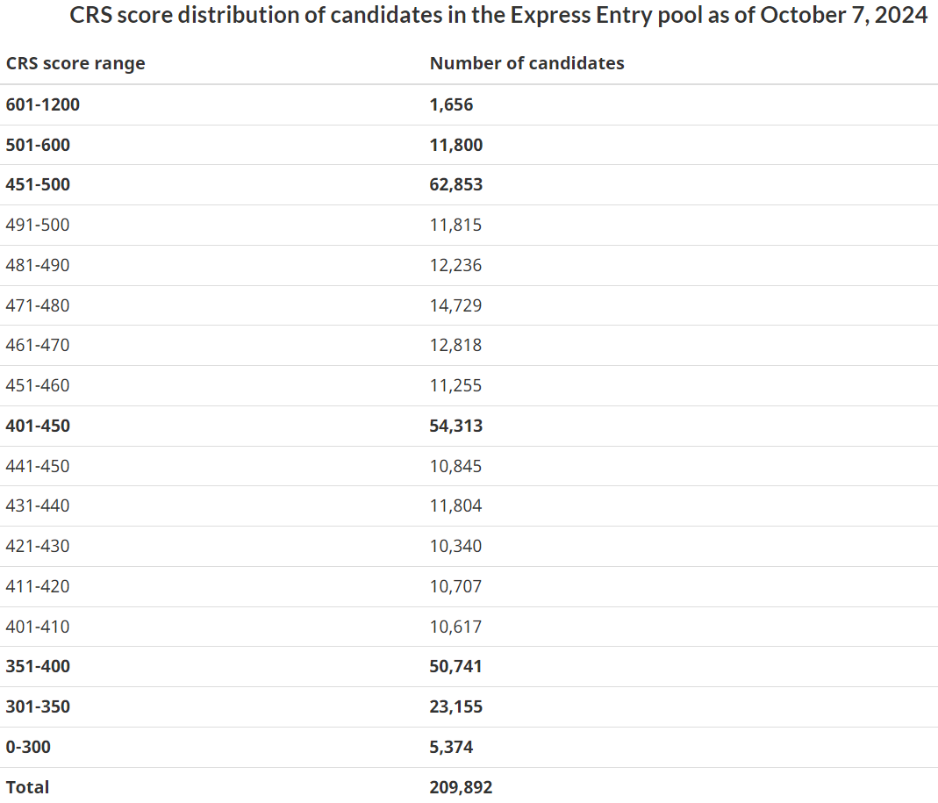
Task: Click the 12,818 candidates number
Action: click(x=455, y=345)
